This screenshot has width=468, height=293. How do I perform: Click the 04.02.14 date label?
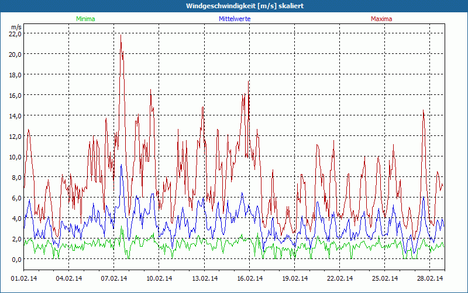point(69,278)
